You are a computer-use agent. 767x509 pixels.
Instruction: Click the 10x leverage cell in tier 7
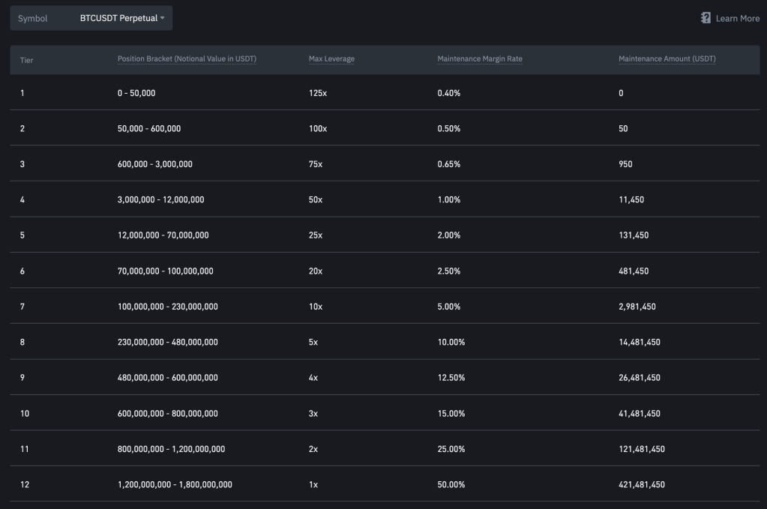point(316,307)
